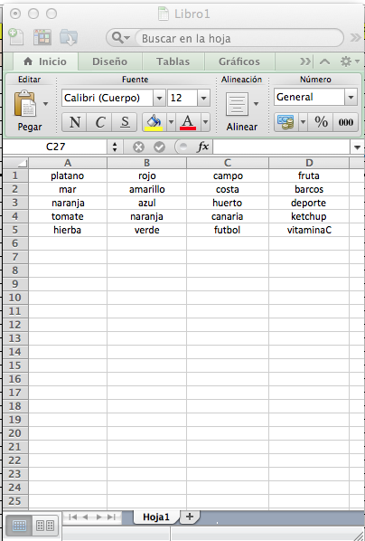Click the fill color paint bucket

pos(154,122)
